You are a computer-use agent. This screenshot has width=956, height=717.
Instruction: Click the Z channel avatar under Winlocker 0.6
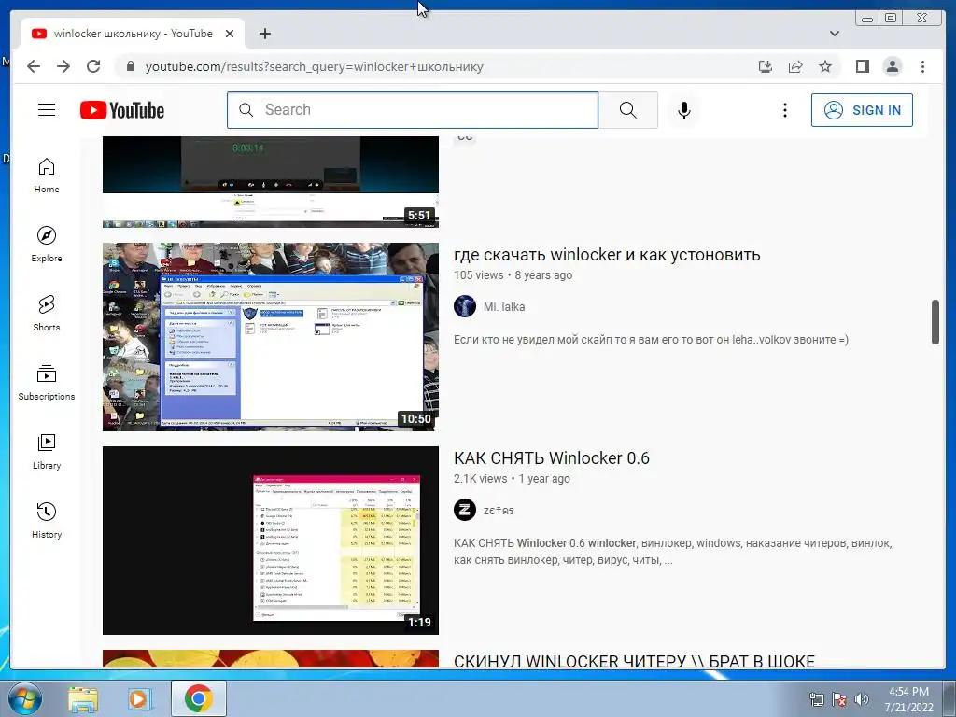tap(465, 510)
